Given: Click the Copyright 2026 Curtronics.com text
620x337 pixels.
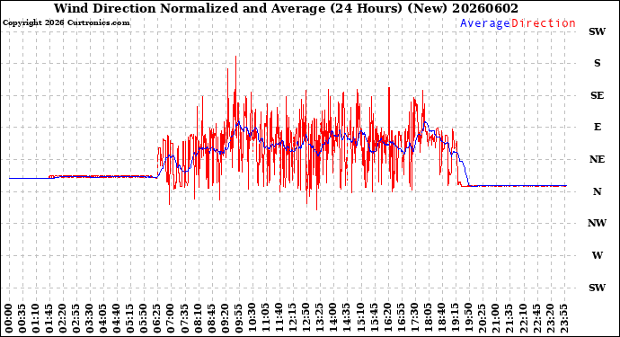Looking at the screenshot, I should click(x=66, y=22).
